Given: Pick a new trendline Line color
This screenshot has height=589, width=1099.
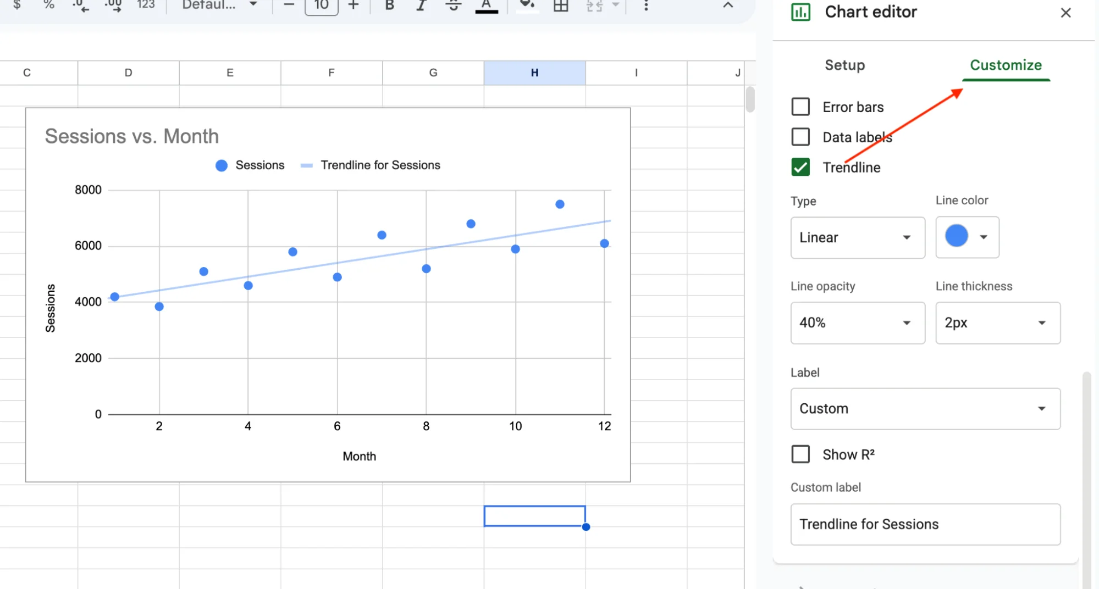Looking at the screenshot, I should [967, 237].
